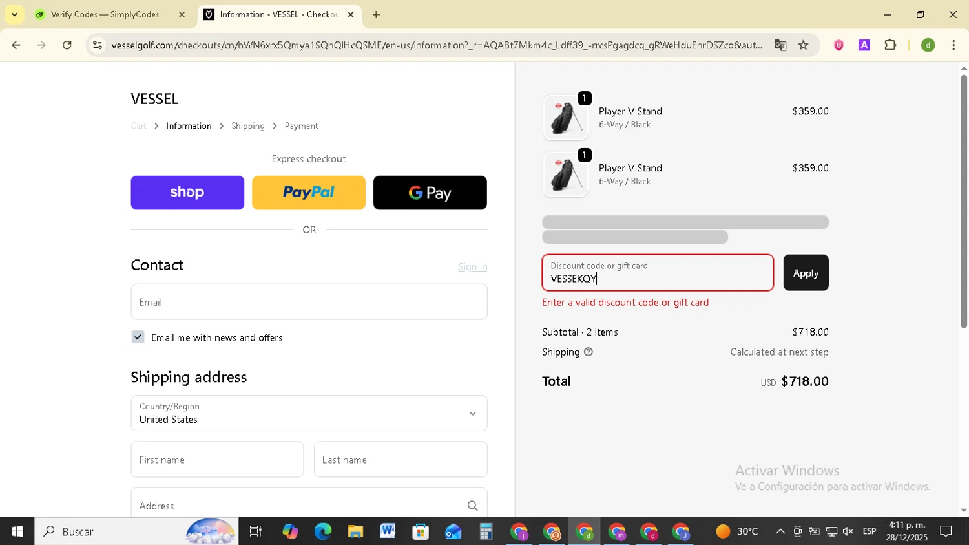Apply the discount code
The height and width of the screenshot is (545, 969).
(806, 273)
